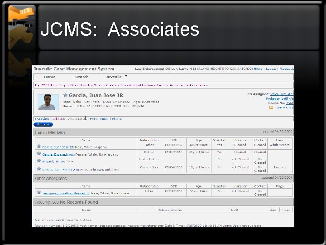Click the Revision Number footer line
326x245 pixels.
(x=148, y=225)
